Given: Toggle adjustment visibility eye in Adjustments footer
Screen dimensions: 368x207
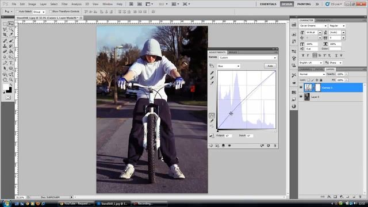Looking at the screenshot, I should (229, 145).
